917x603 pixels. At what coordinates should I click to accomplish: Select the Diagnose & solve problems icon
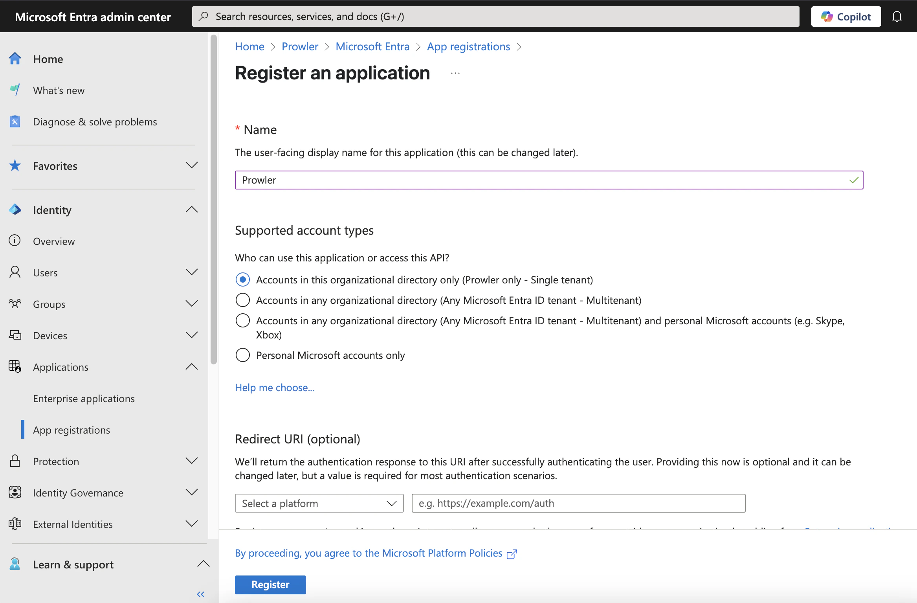pyautogui.click(x=15, y=121)
